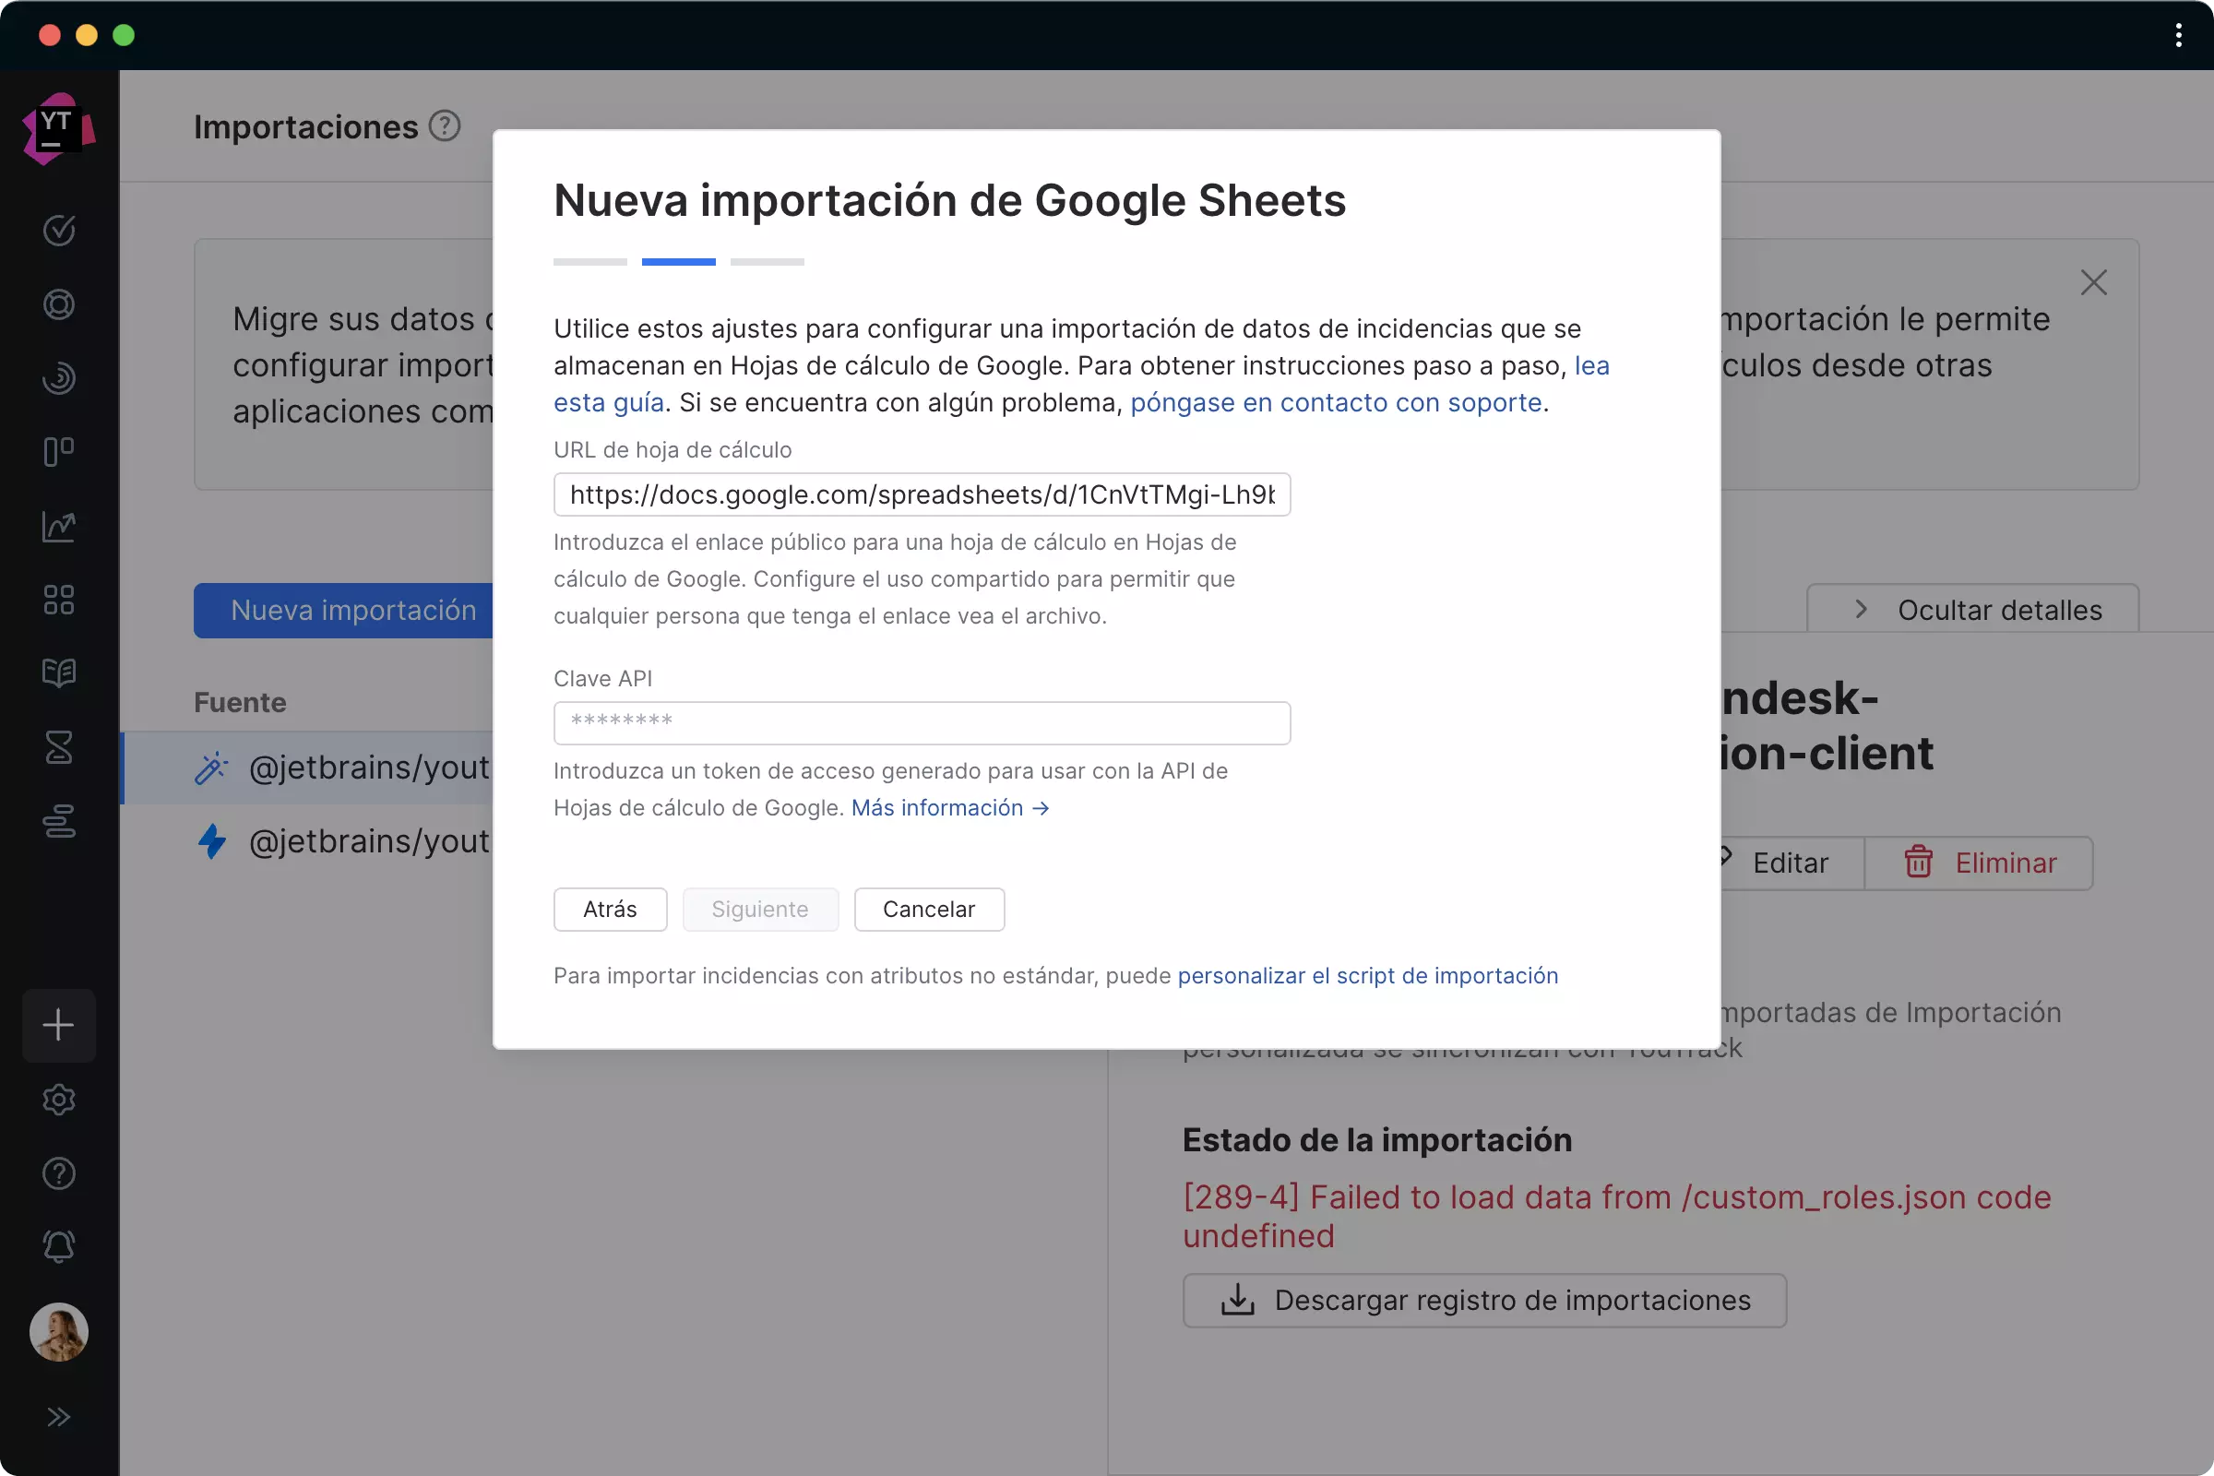Open notifications via the bell icon

[x=59, y=1247]
